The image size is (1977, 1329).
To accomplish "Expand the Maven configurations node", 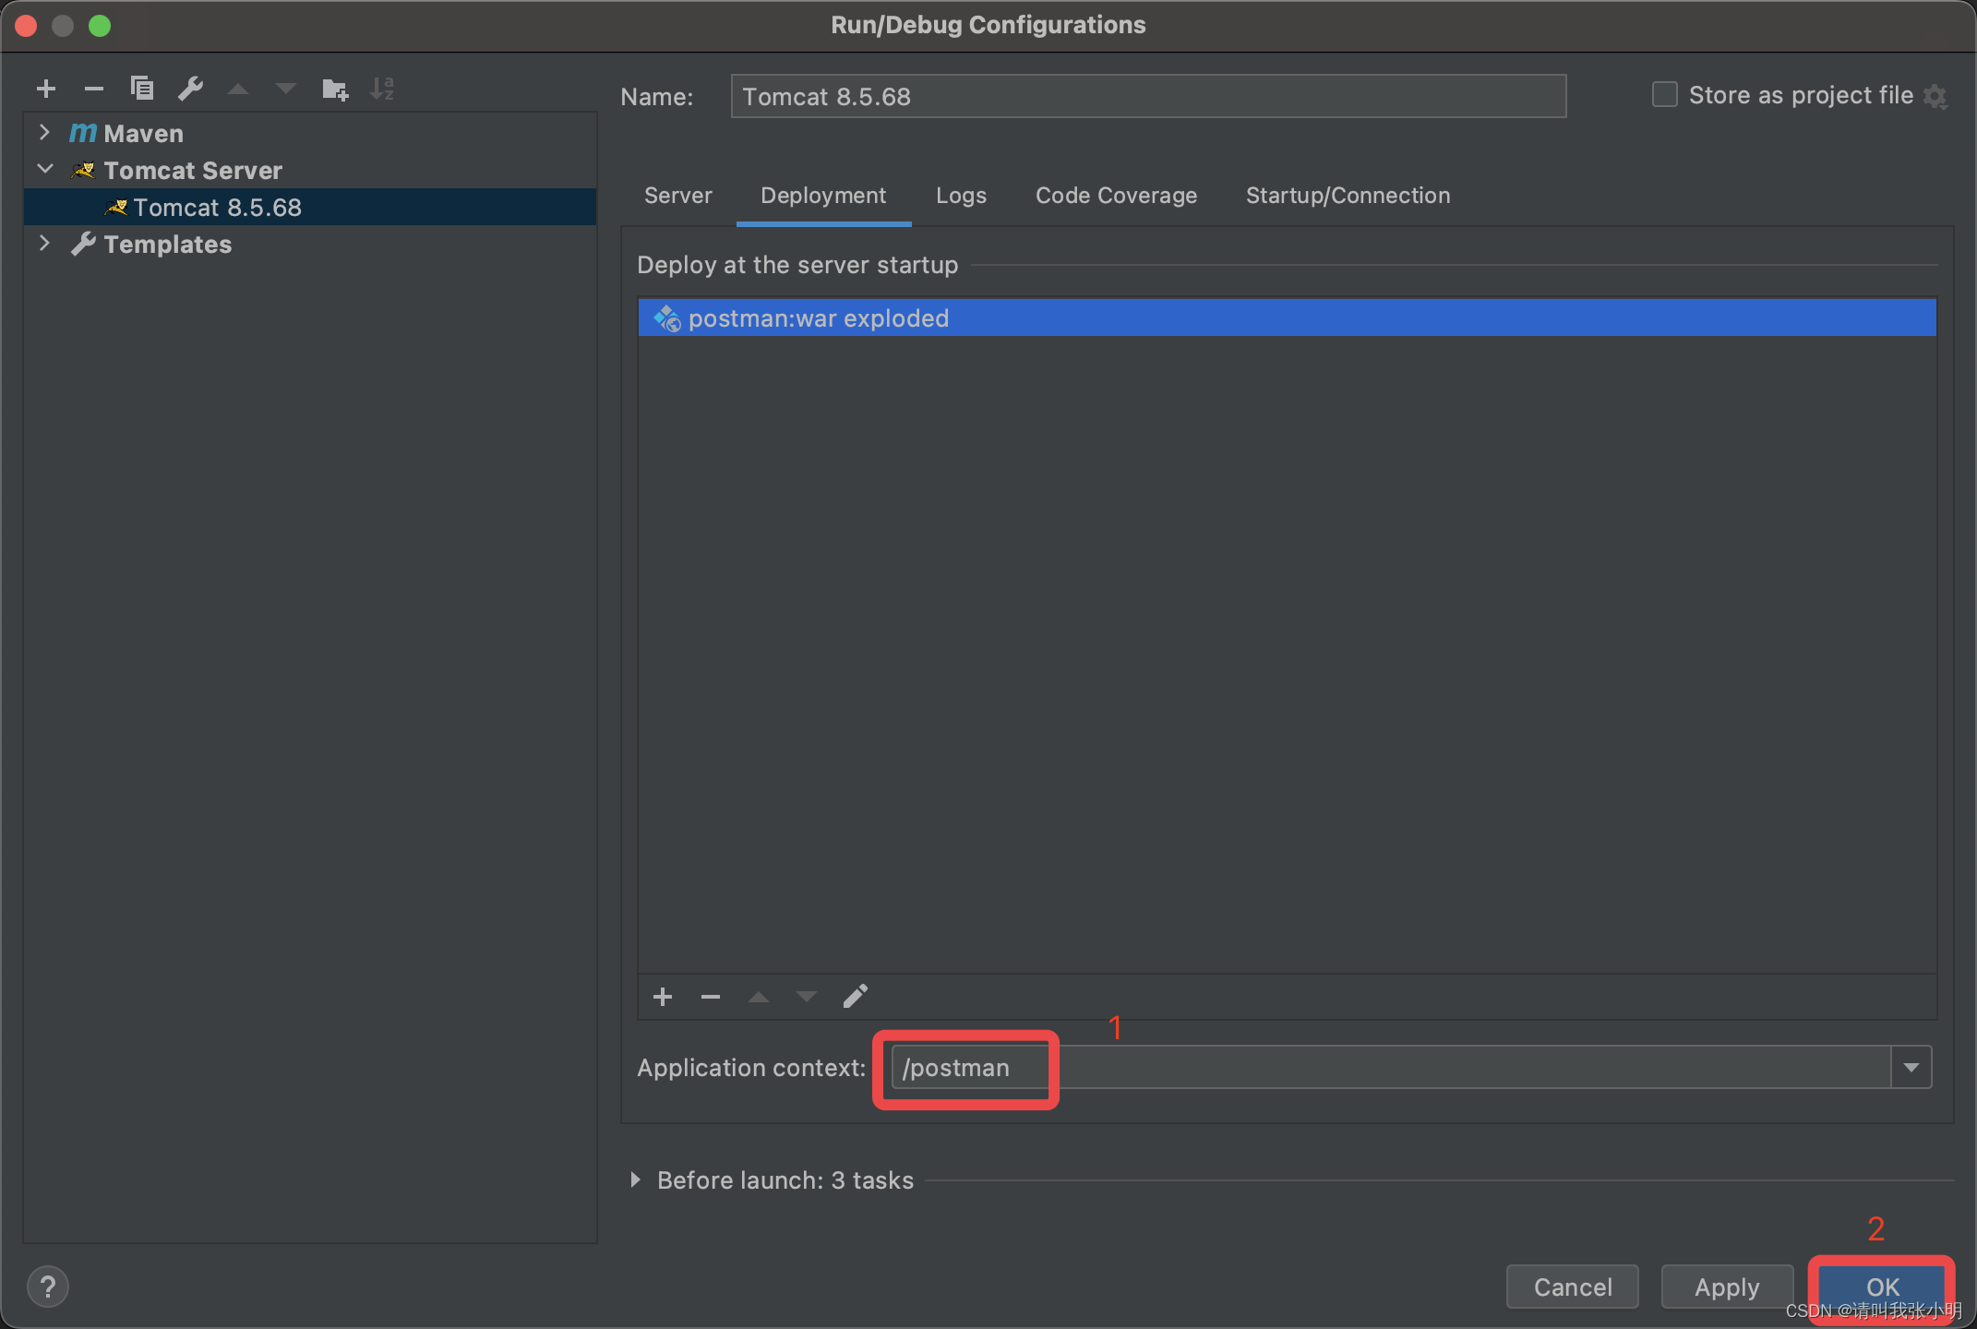I will (x=45, y=133).
